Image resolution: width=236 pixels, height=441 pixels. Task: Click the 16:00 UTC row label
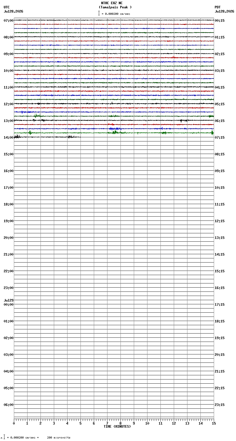point(9,171)
